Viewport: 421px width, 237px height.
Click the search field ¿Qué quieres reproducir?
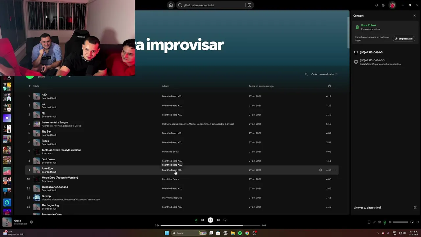(214, 5)
